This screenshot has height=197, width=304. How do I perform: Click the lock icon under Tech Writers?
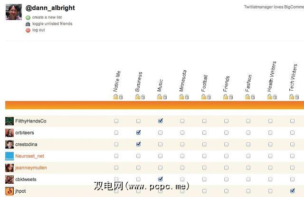[x=291, y=97]
